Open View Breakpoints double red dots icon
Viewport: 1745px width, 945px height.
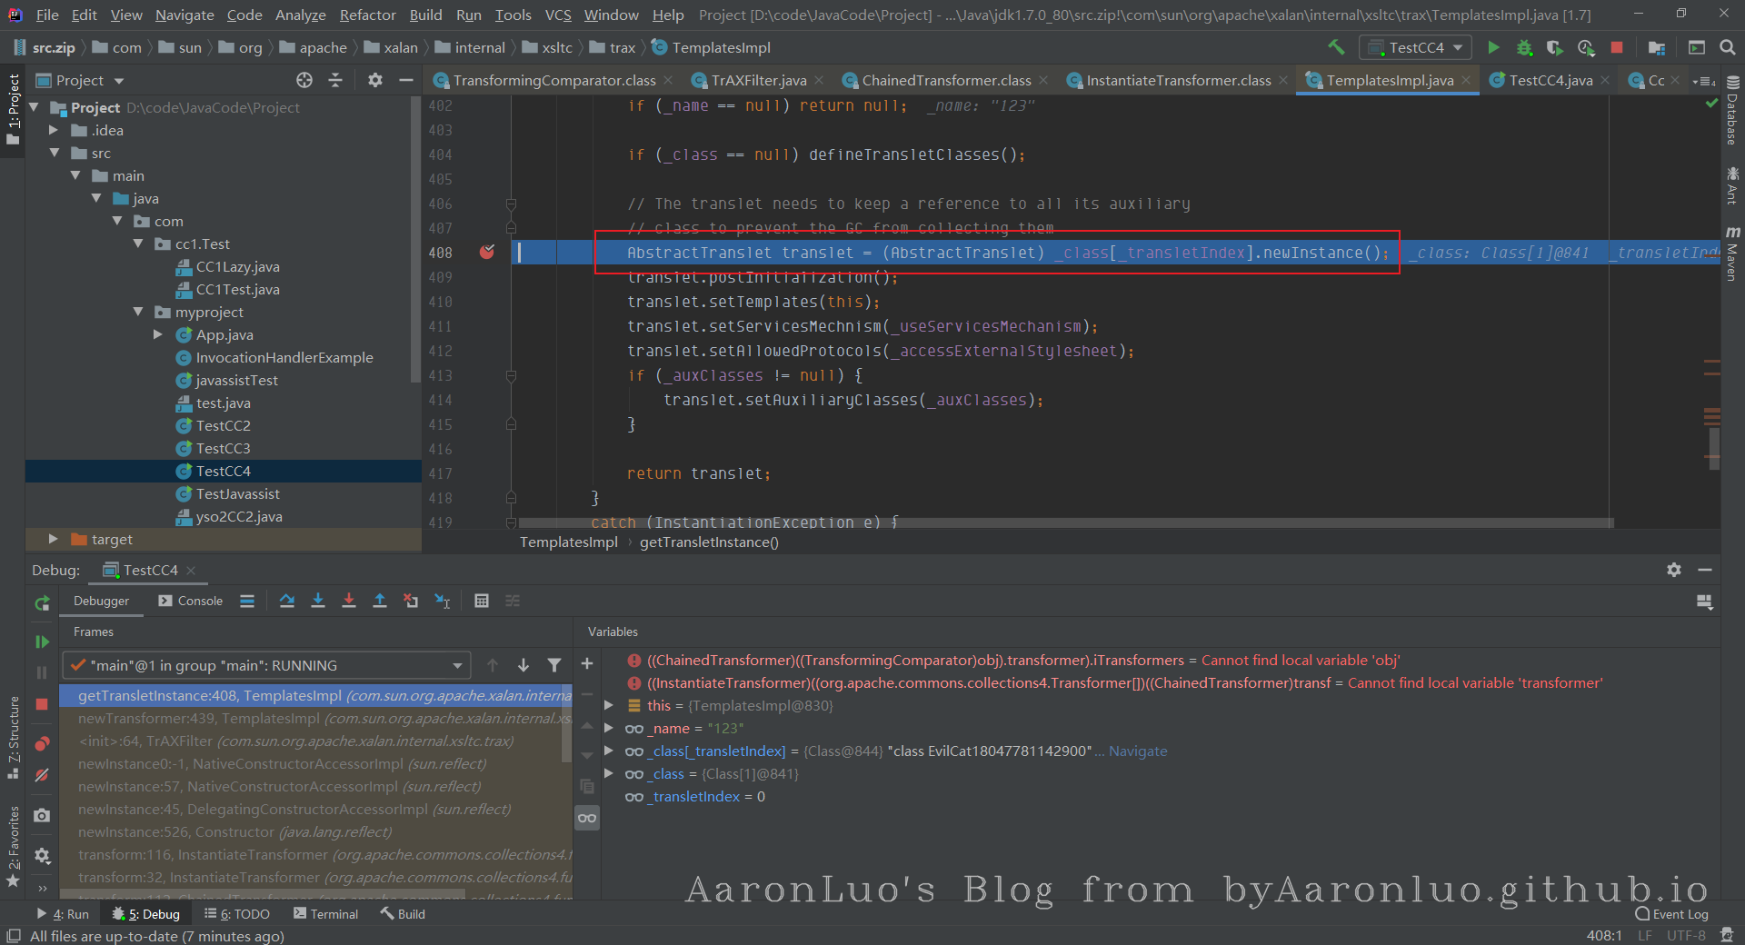(42, 744)
